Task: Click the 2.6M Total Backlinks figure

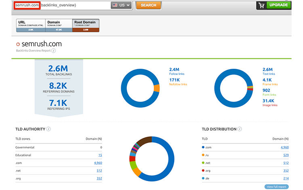Action: click(x=58, y=68)
